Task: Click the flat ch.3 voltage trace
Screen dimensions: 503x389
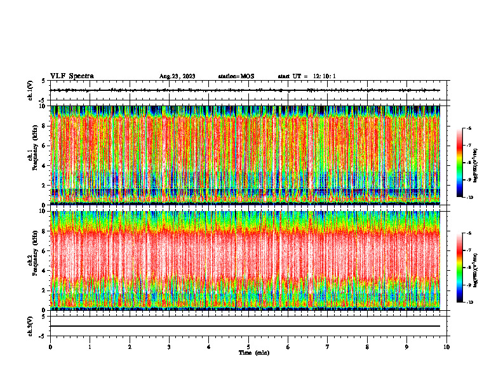Action: coord(245,326)
